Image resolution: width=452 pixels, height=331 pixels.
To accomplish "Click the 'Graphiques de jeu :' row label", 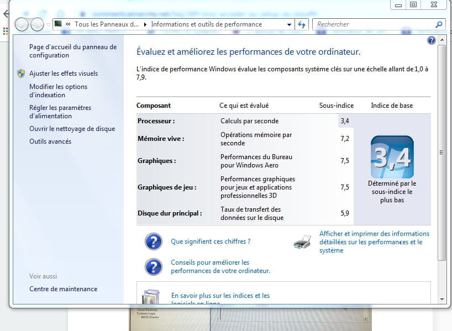I will coord(167,187).
